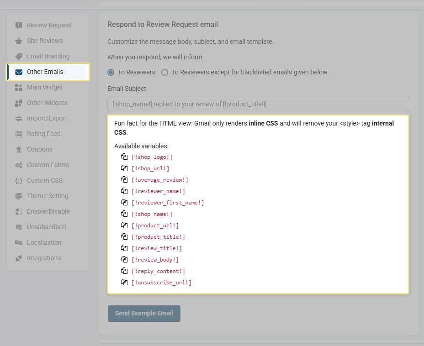Select the Custom Forms gears icon
Viewport: 424px width, 346px height.
(x=18, y=165)
